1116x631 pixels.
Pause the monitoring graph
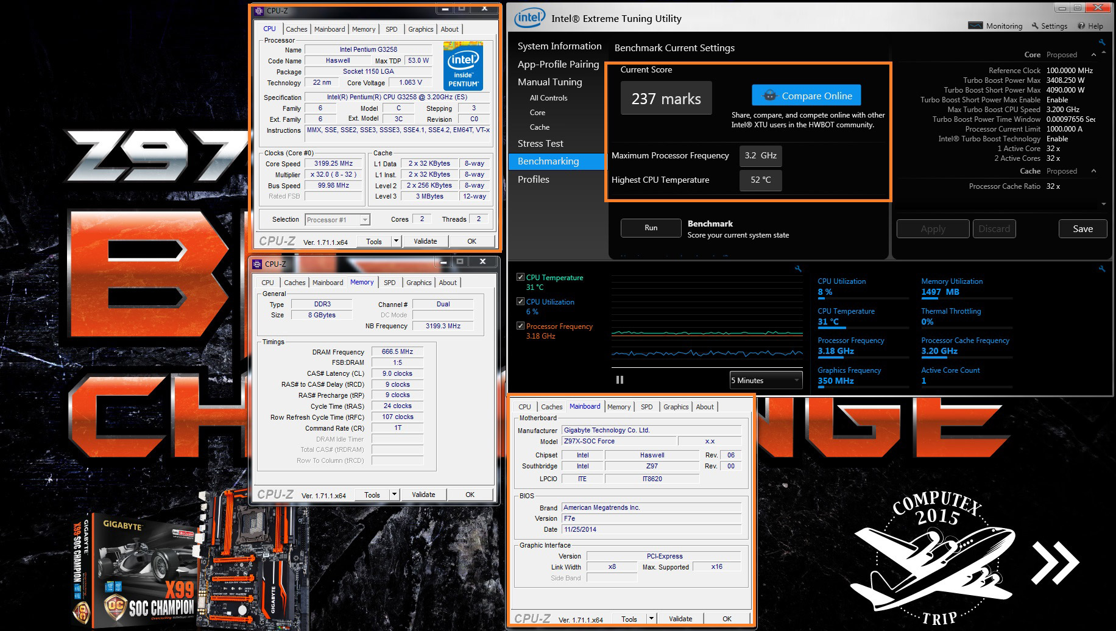[x=620, y=379]
